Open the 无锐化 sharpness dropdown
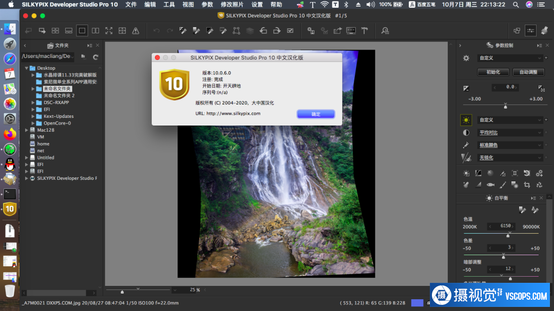 point(510,158)
